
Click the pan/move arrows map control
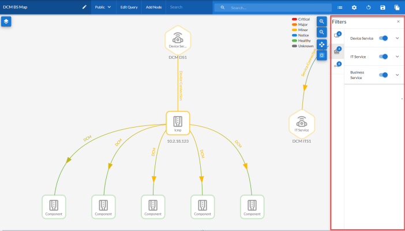coord(321,44)
